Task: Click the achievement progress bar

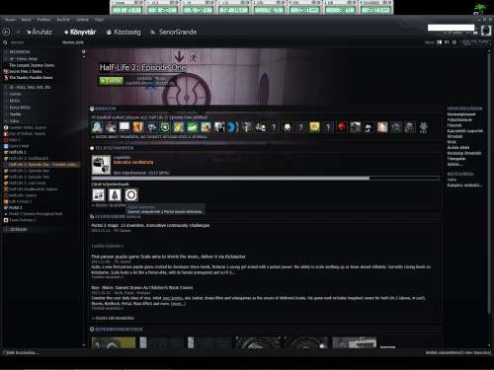Action: pyautogui.click(x=265, y=178)
